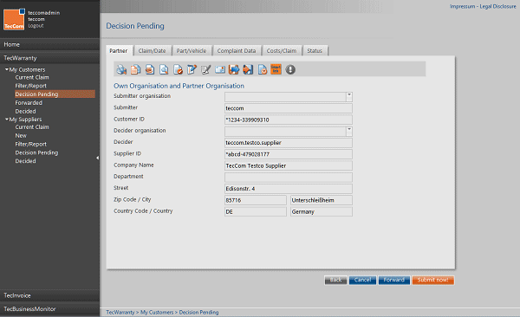The height and width of the screenshot is (317, 520).
Task: Click the blue pencil edit icon
Action: pyautogui.click(x=192, y=69)
